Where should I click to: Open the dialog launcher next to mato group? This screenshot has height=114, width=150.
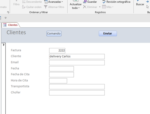pyautogui.click(x=8, y=12)
